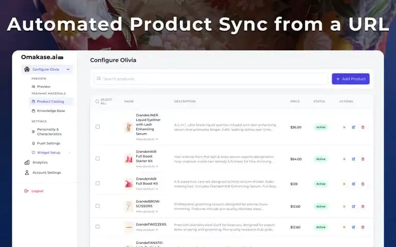
Task: Tick the Select All checkbox
Action: [x=97, y=101]
